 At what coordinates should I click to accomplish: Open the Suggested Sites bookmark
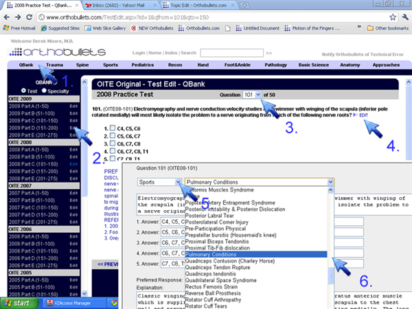tap(60, 28)
